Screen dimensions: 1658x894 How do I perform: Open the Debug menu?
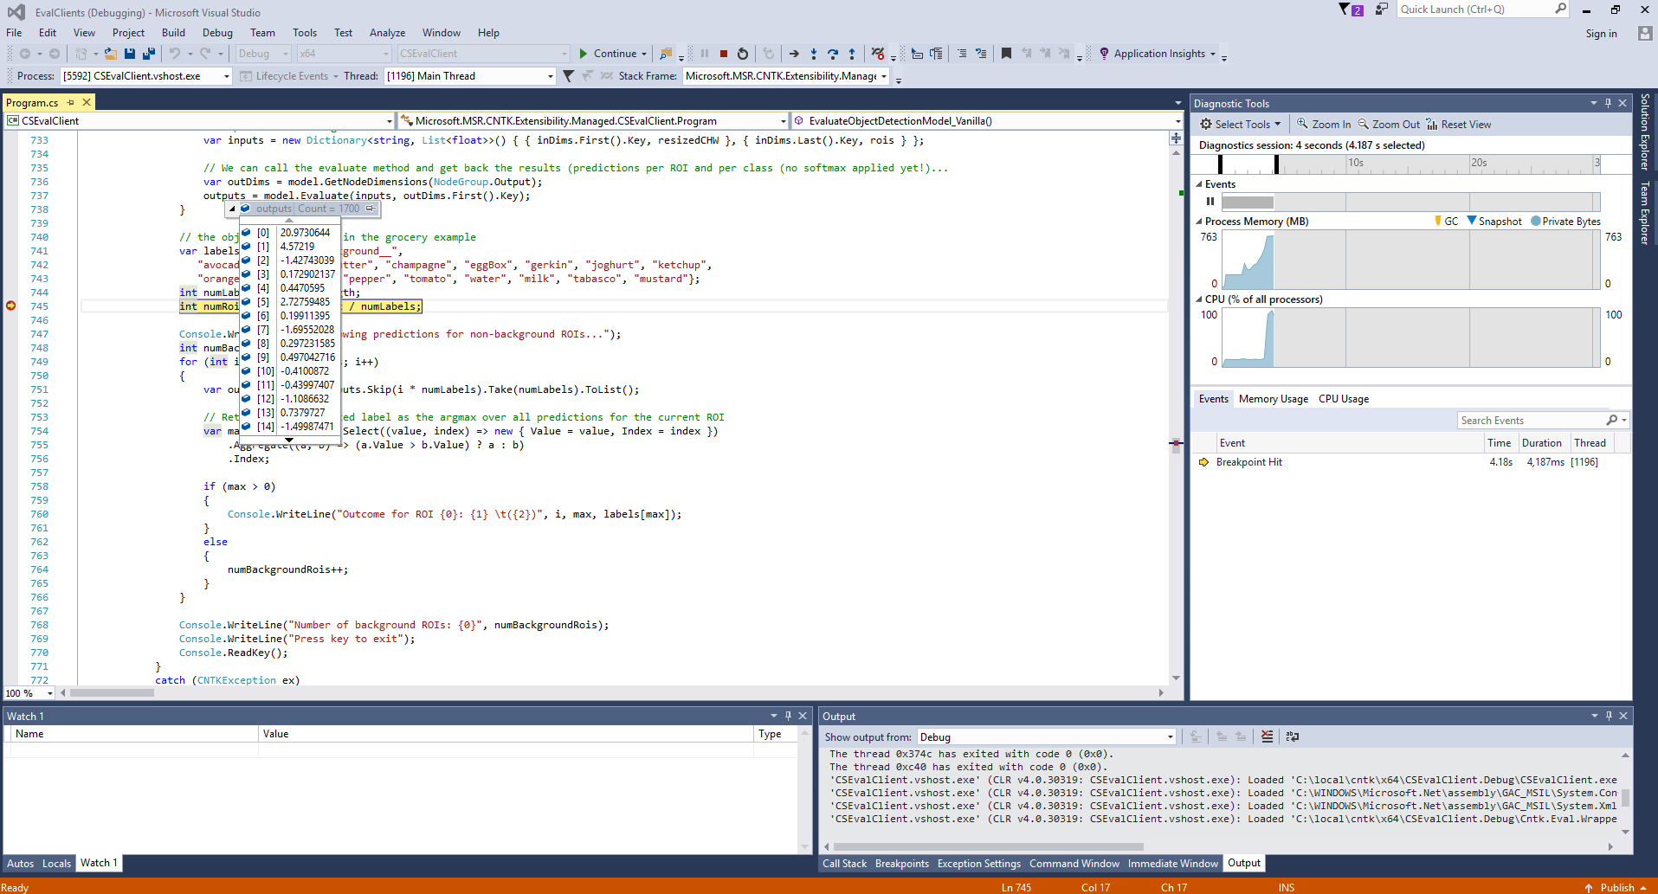point(217,32)
